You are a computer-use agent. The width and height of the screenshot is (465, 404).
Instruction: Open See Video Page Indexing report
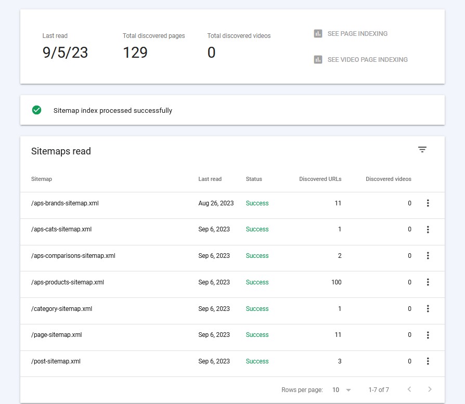pyautogui.click(x=360, y=60)
